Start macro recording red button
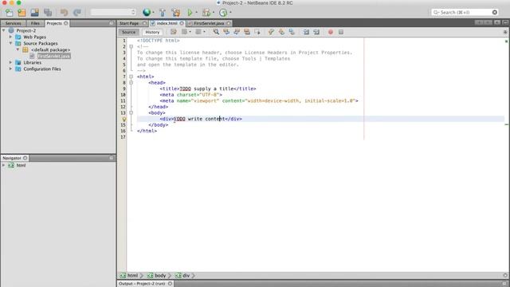510x287 pixels. 331,32
